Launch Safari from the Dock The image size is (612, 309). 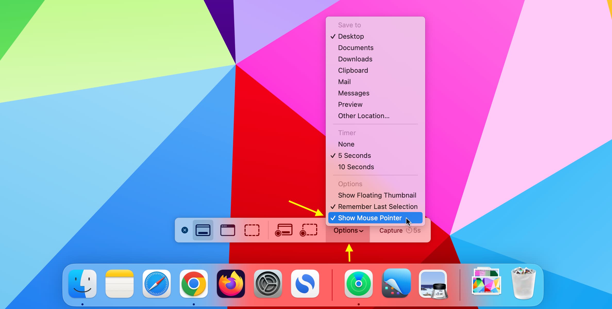(x=157, y=284)
